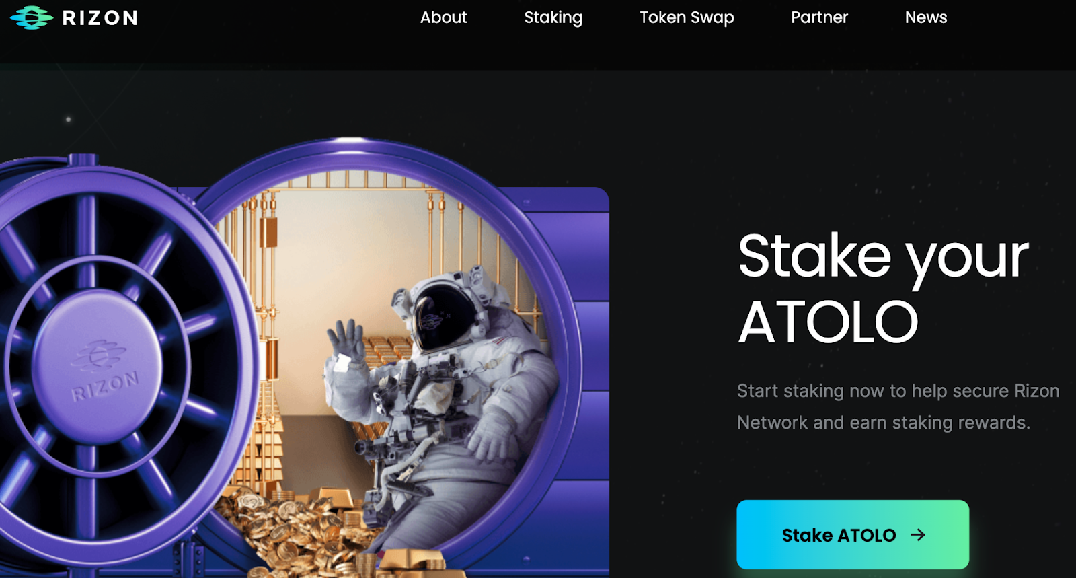Click the purple vault door rim handle on top
The height and width of the screenshot is (578, 1076).
click(83, 159)
